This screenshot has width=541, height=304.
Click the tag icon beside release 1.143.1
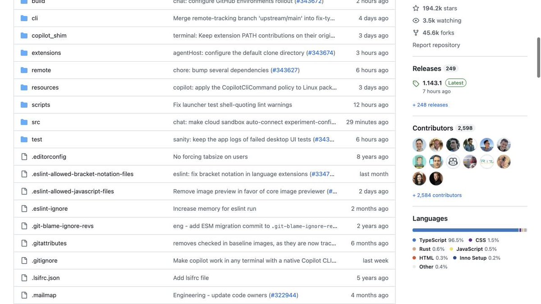416,83
